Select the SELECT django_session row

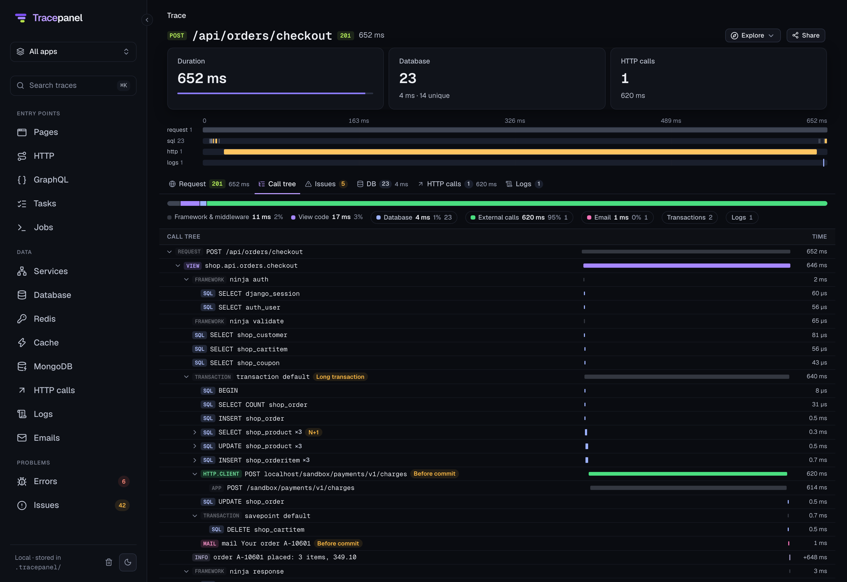[x=497, y=293]
